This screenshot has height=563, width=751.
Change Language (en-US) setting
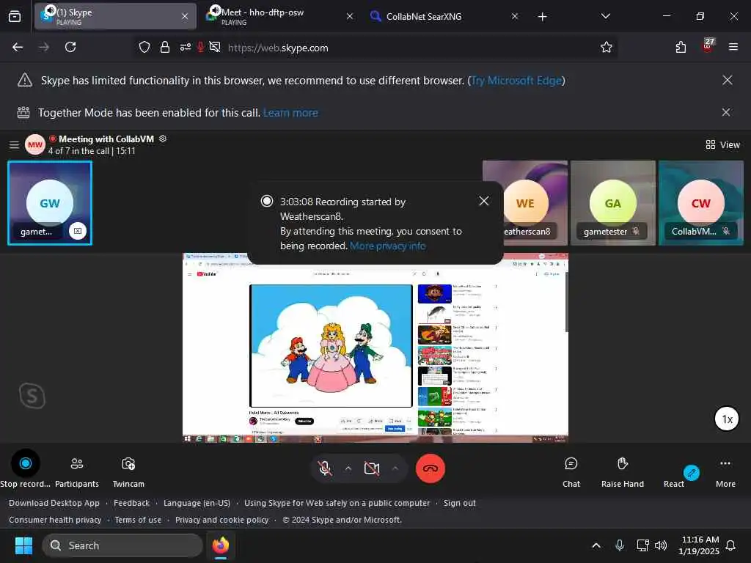coord(197,503)
